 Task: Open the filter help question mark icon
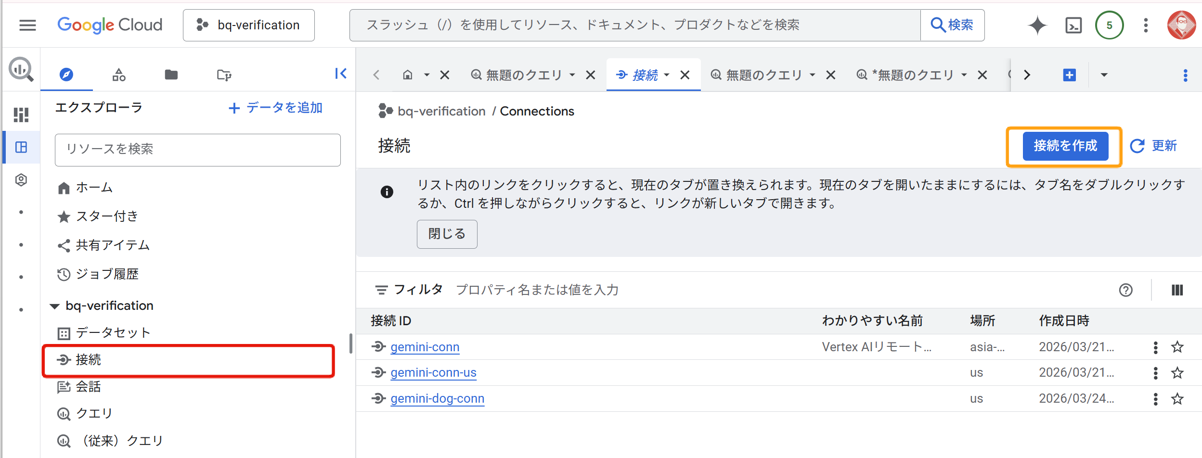(x=1125, y=290)
